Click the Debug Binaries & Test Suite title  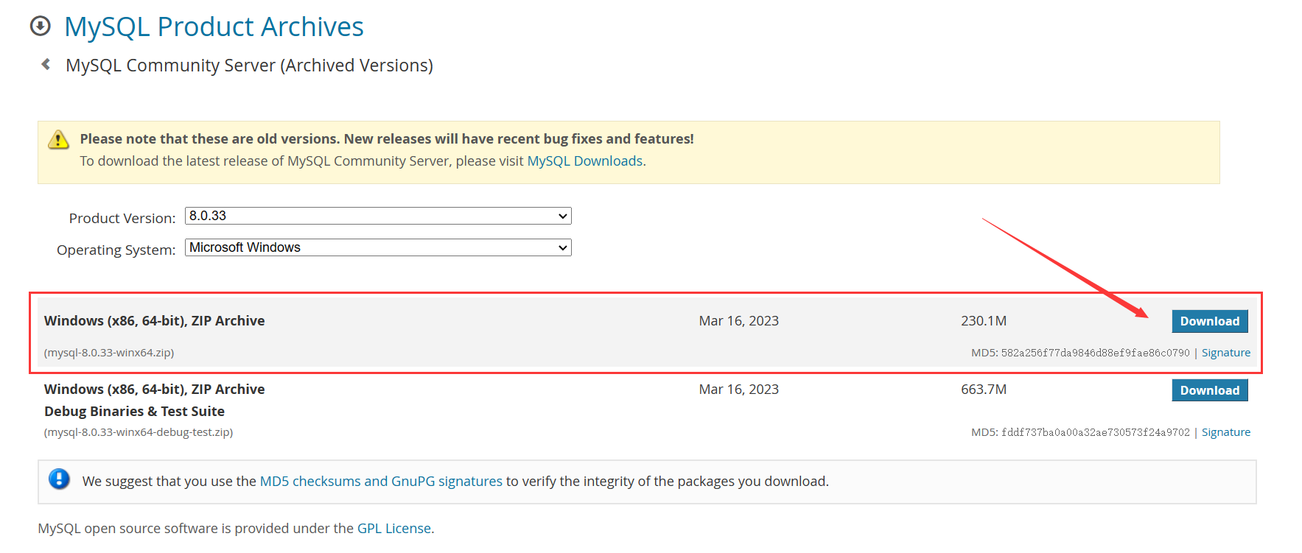coord(134,412)
